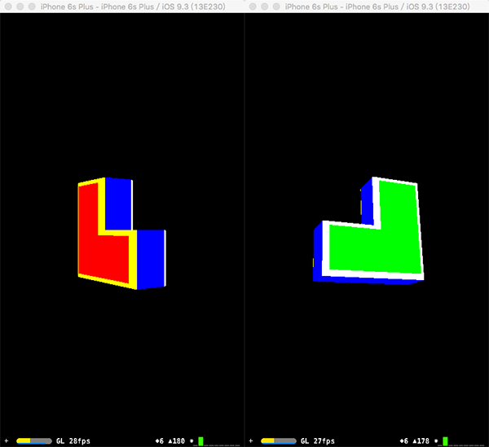This screenshot has height=447, width=489.
Task: Click the small dot icon in left stats bar
Action: pos(192,440)
